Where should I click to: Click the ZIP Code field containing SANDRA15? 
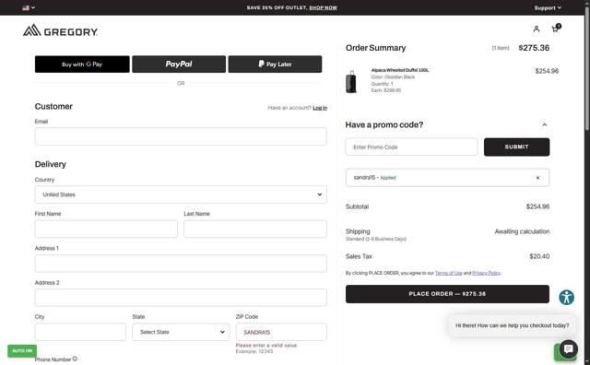[281, 332]
